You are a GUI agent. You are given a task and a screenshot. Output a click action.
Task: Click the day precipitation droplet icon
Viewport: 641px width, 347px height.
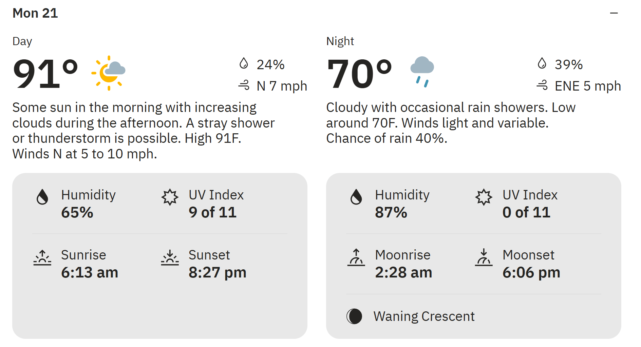coord(244,63)
